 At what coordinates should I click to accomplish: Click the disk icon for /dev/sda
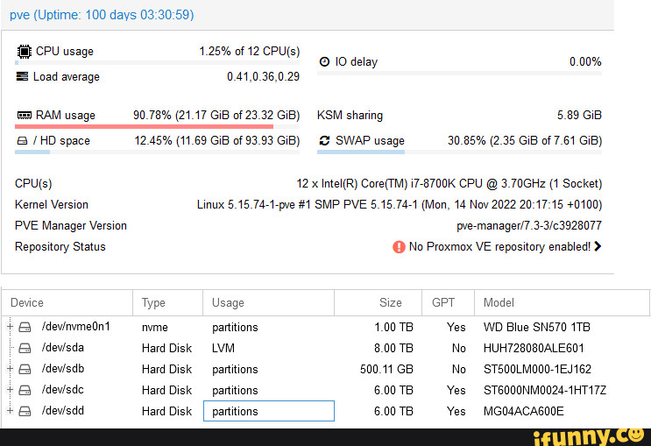(x=25, y=348)
